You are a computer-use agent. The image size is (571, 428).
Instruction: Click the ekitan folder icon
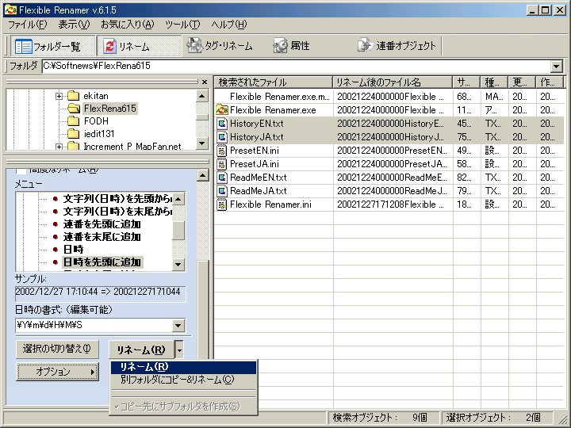(x=74, y=96)
